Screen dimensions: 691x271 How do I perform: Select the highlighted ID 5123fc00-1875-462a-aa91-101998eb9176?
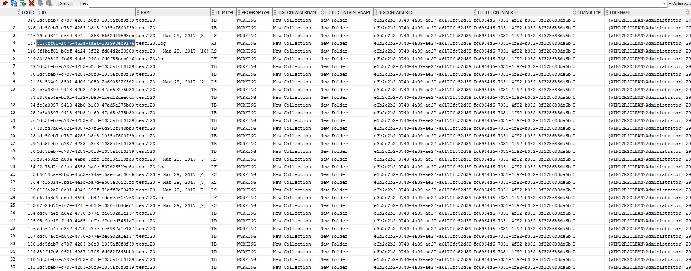tap(85, 43)
